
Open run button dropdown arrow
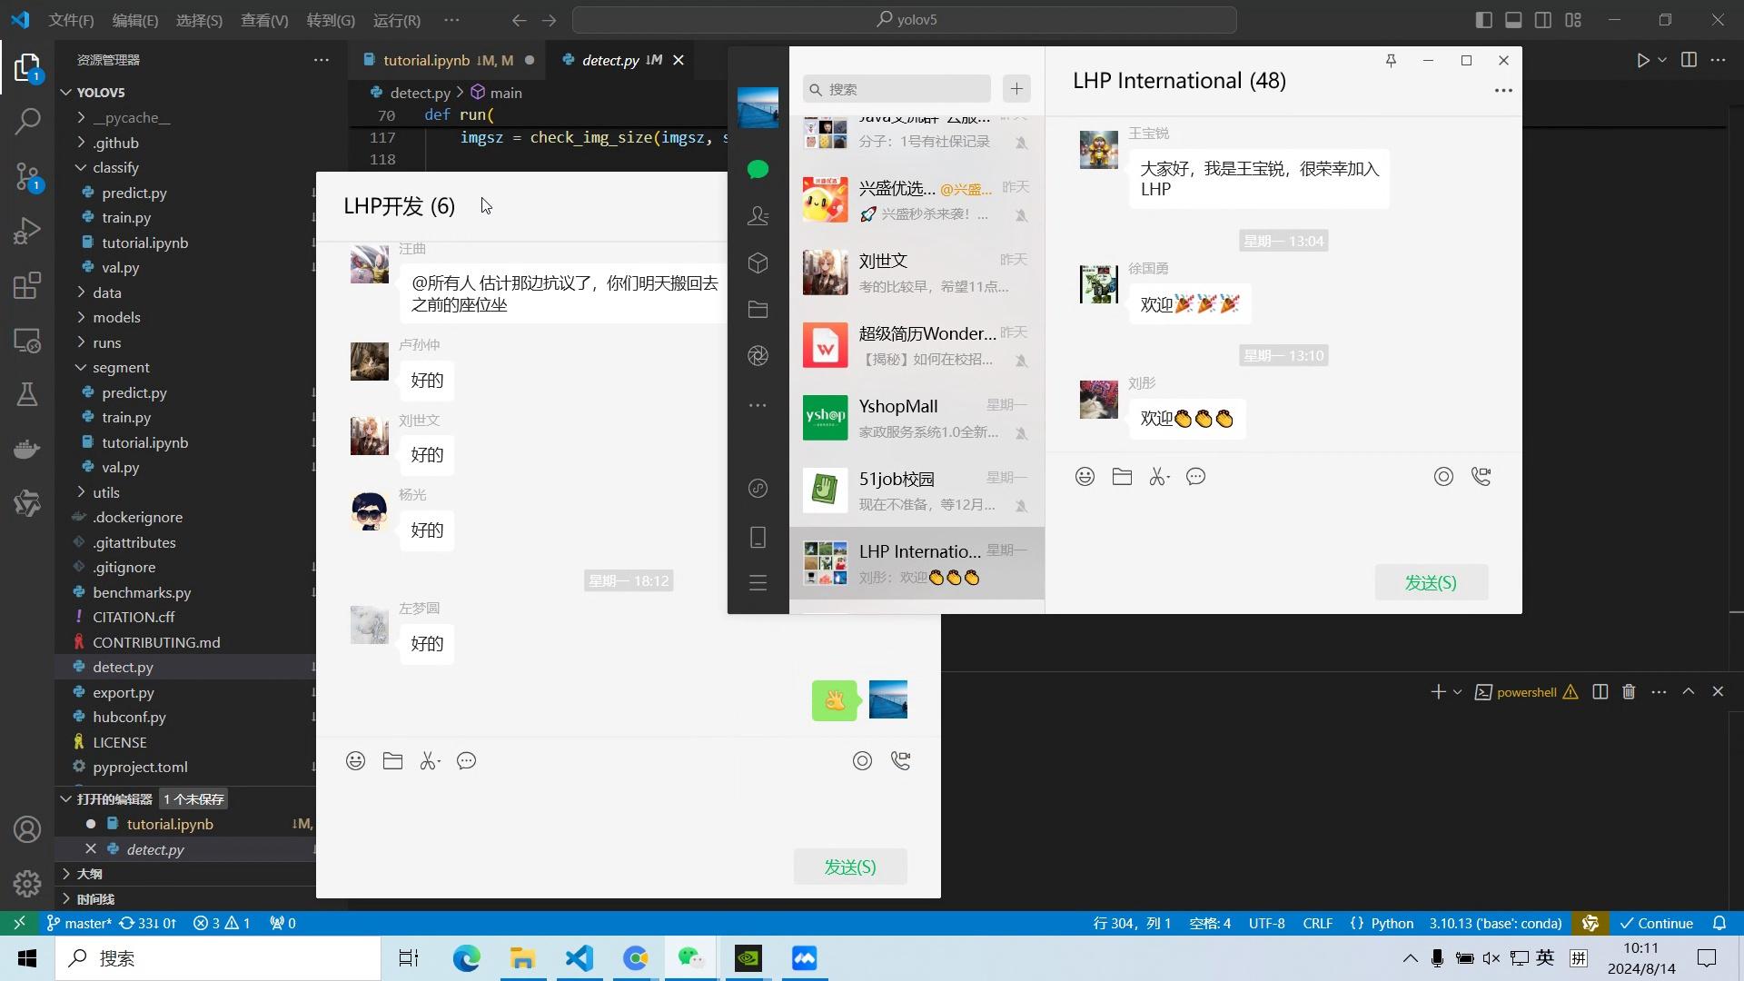[1662, 60]
